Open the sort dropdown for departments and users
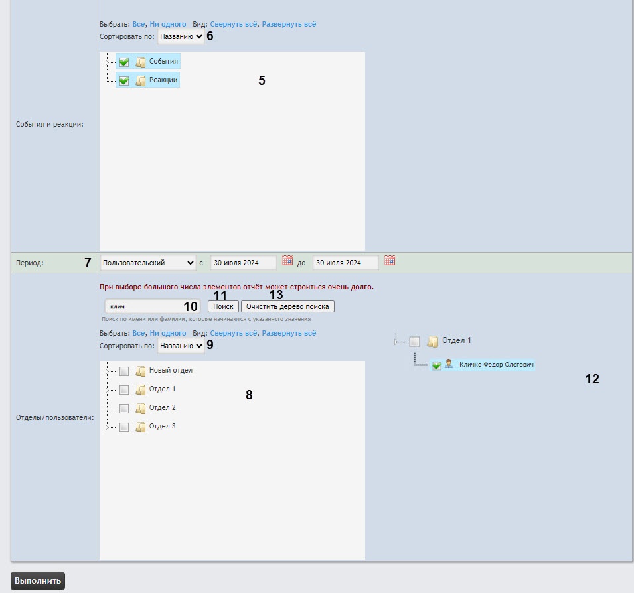Viewport: 634px width, 593px height. pyautogui.click(x=181, y=346)
